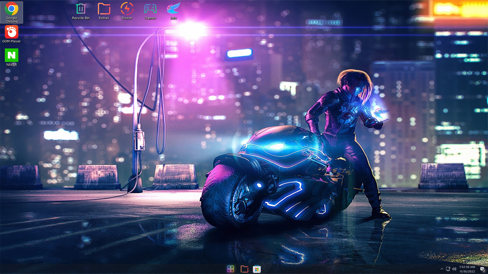Screen dimensions: 488x274
Task: Select the Info bird icon
Action: click(x=173, y=11)
